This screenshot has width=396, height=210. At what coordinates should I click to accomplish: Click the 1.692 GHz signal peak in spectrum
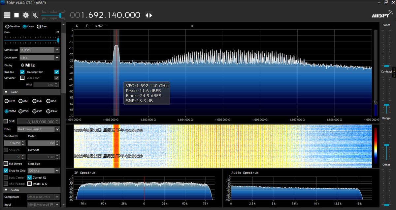116,46
